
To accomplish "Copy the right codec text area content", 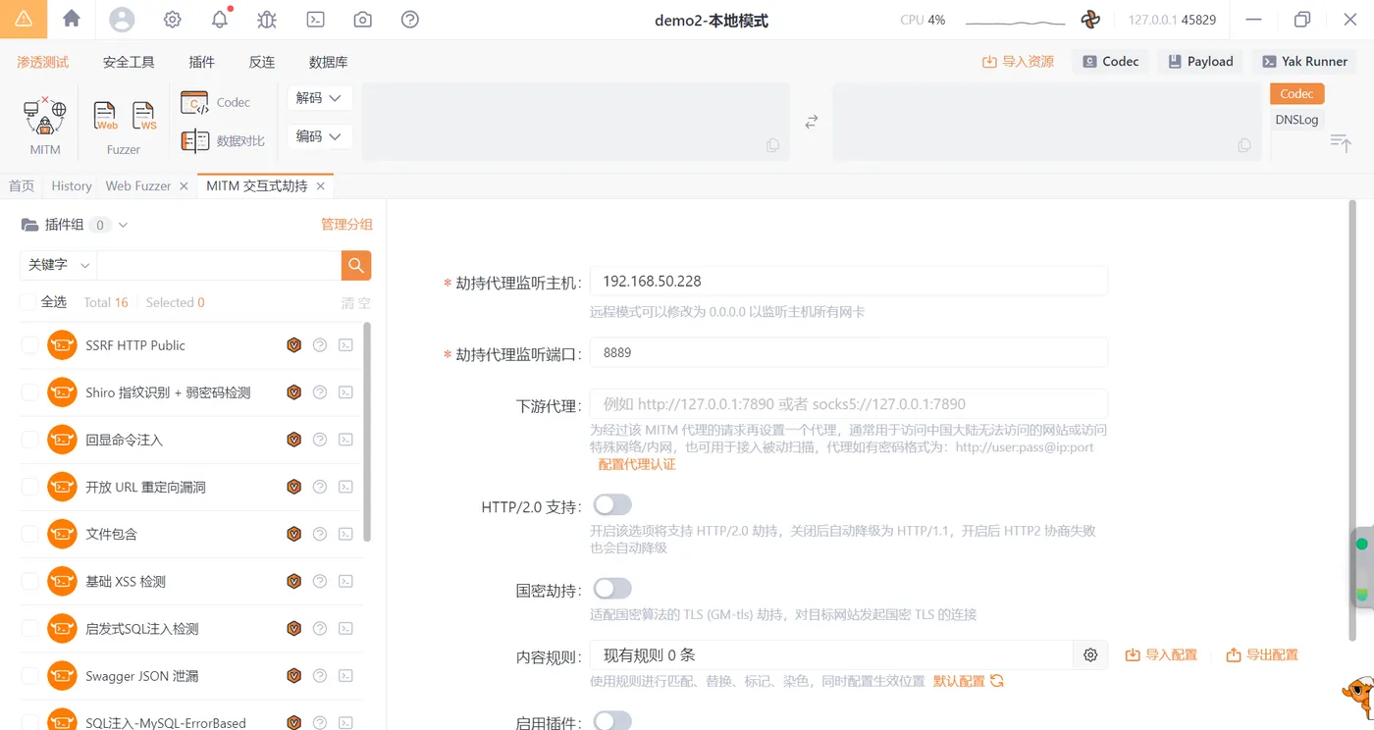I will pyautogui.click(x=1244, y=145).
